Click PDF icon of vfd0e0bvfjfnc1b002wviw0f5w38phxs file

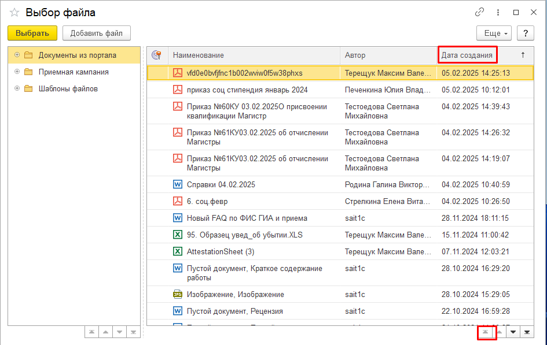pyautogui.click(x=178, y=73)
